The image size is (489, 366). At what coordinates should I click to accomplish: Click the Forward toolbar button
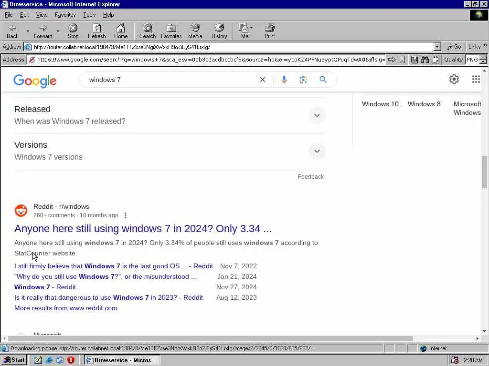[43, 31]
